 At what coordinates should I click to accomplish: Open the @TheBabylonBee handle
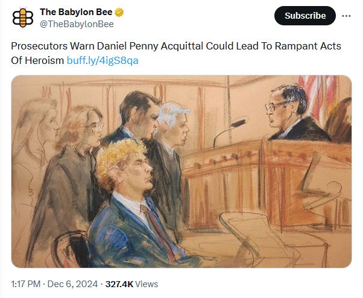click(77, 24)
